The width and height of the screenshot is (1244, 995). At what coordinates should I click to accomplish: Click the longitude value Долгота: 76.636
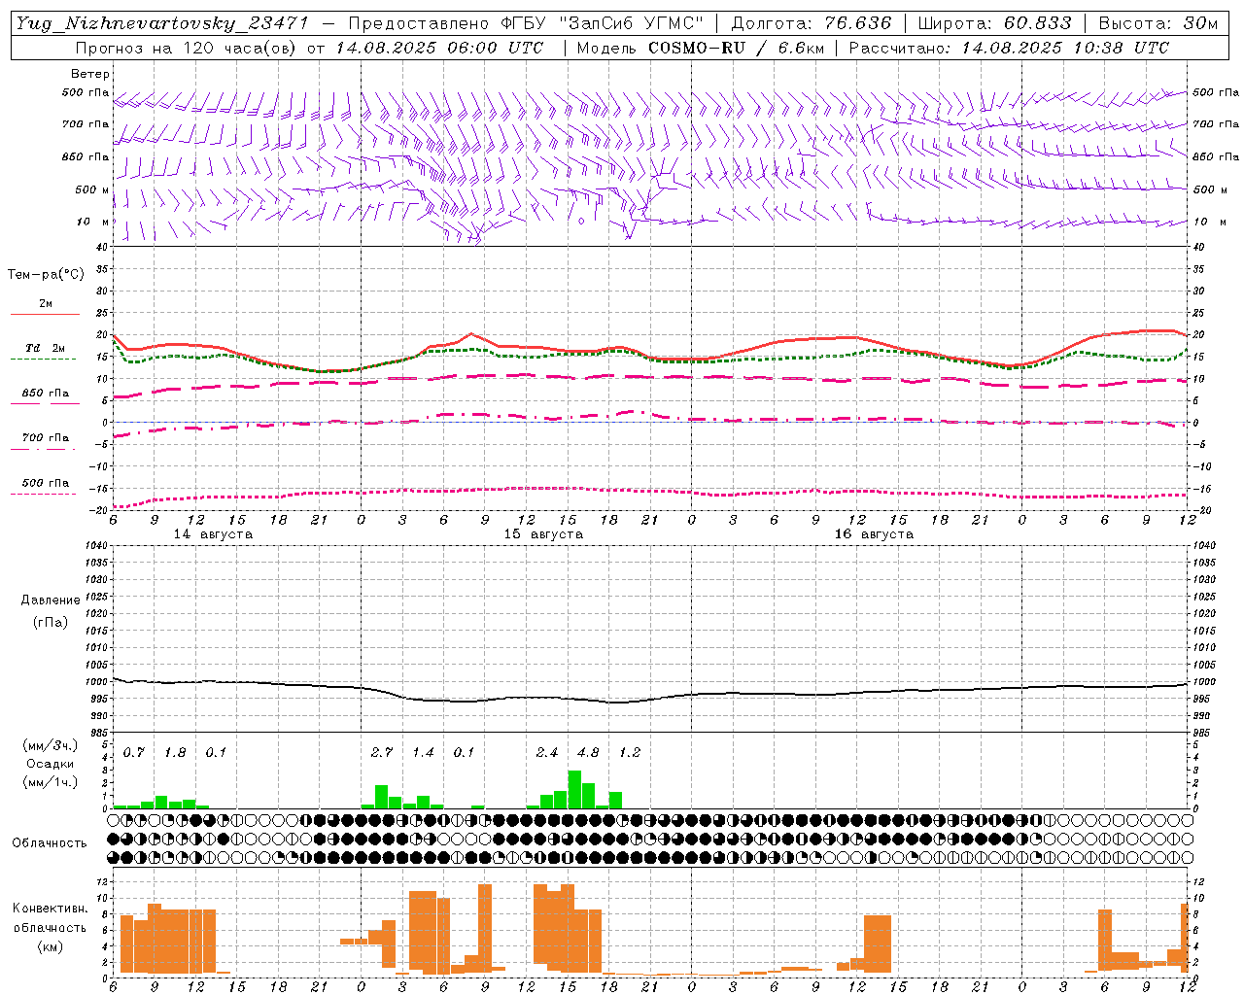click(811, 23)
